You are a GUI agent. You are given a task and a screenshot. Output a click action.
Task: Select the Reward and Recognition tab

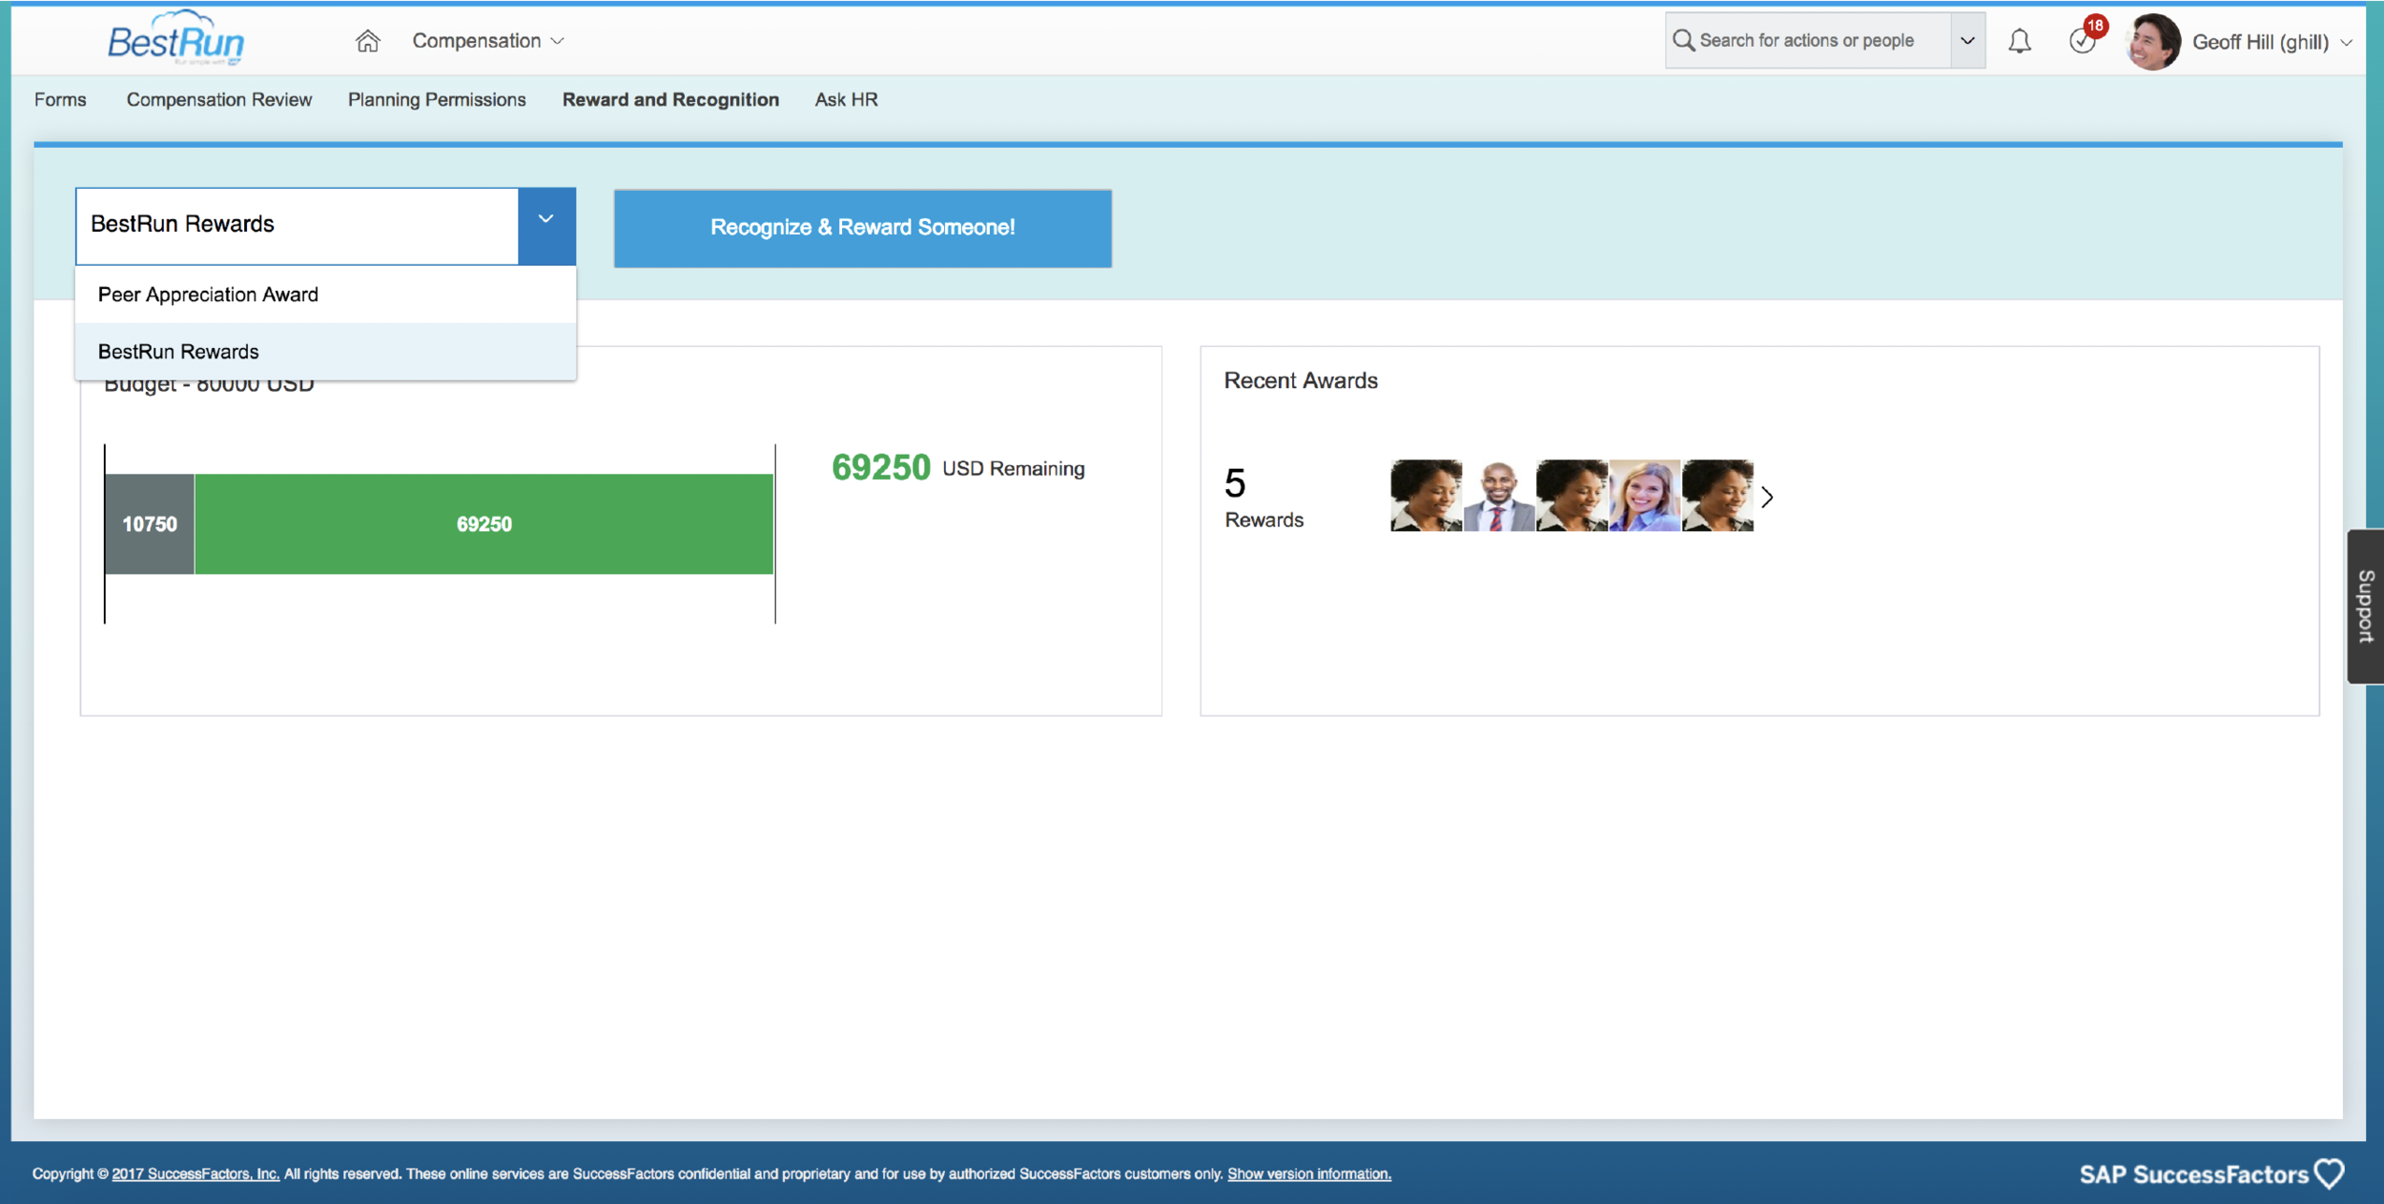670,99
